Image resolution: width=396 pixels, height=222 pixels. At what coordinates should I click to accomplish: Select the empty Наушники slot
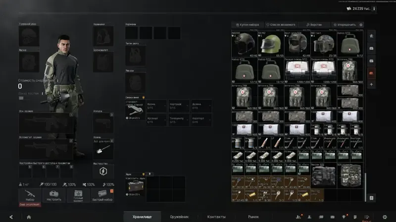[103, 36]
